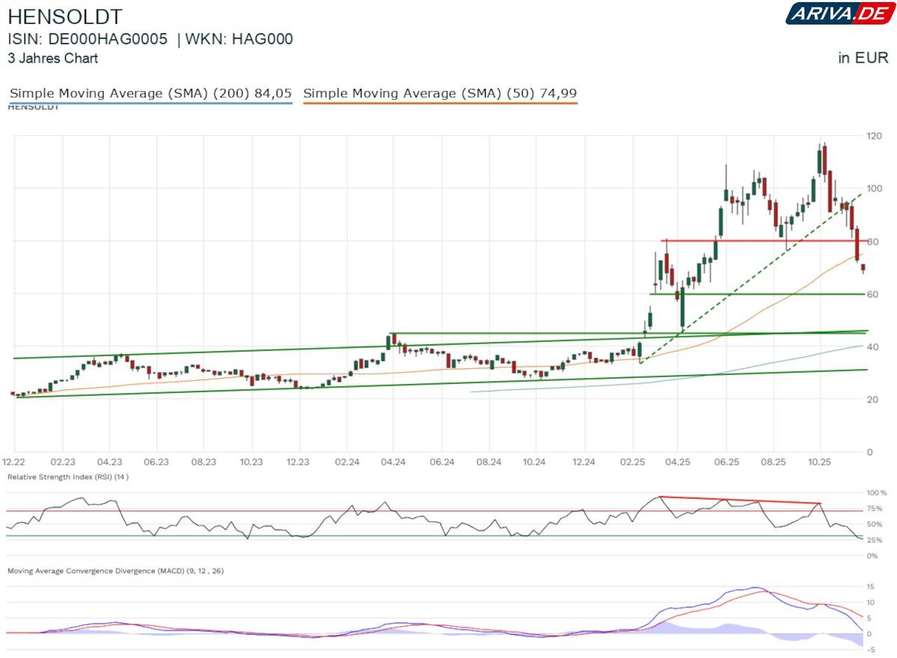Click the 08.24 x-axis date label
The image size is (897, 658).
(489, 462)
